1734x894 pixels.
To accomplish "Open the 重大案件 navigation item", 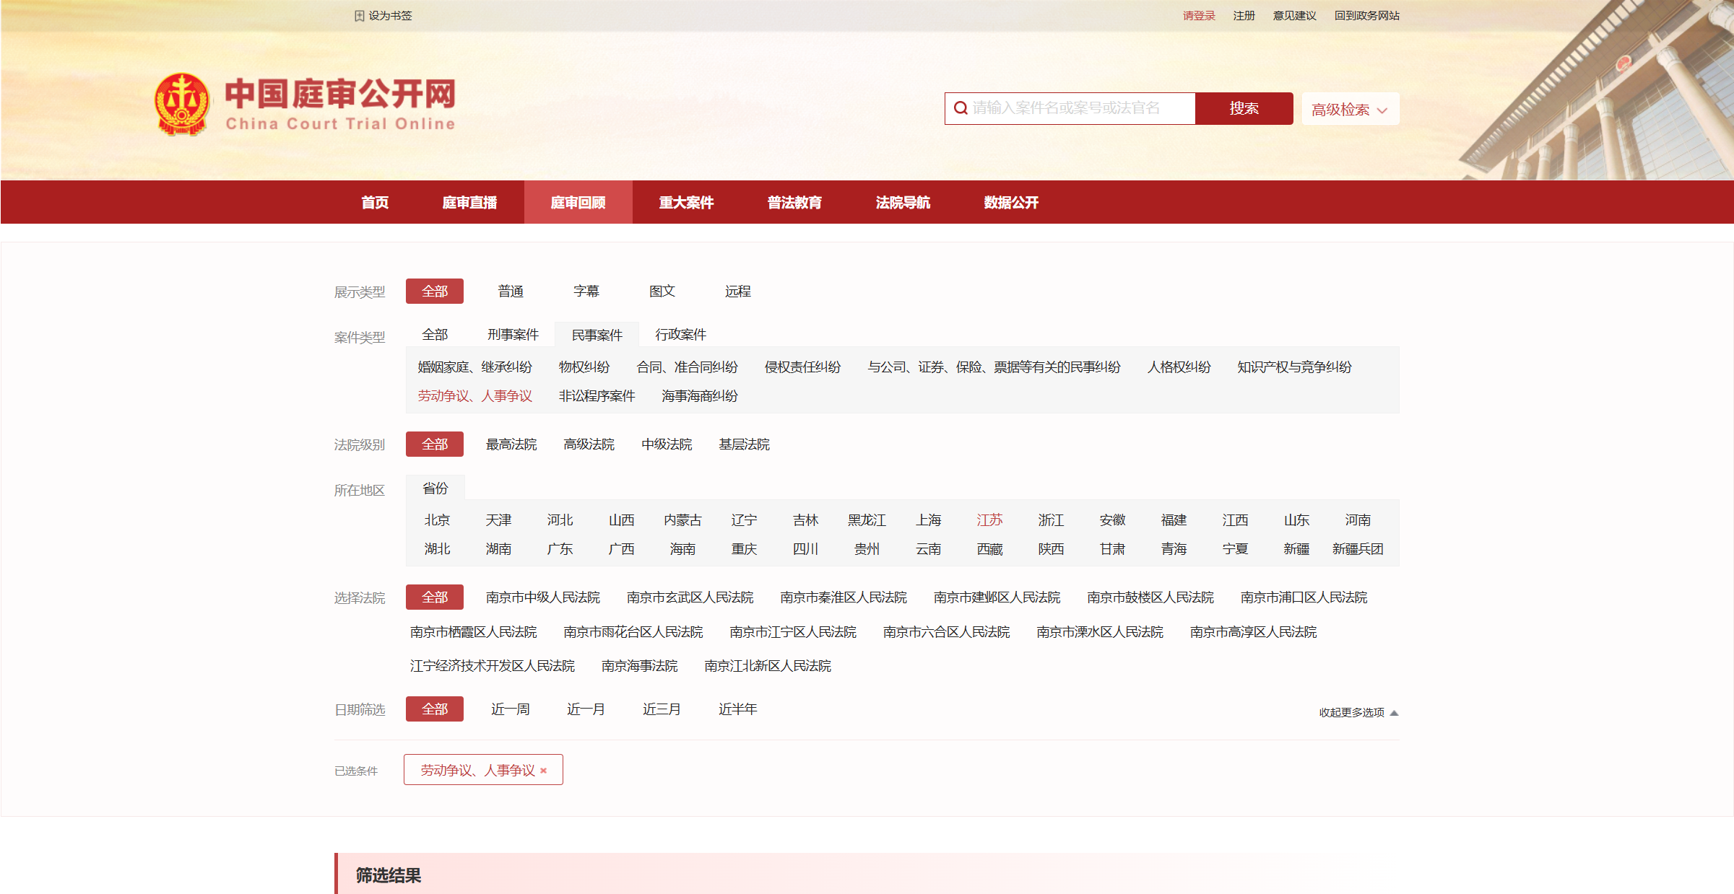I will tap(686, 203).
